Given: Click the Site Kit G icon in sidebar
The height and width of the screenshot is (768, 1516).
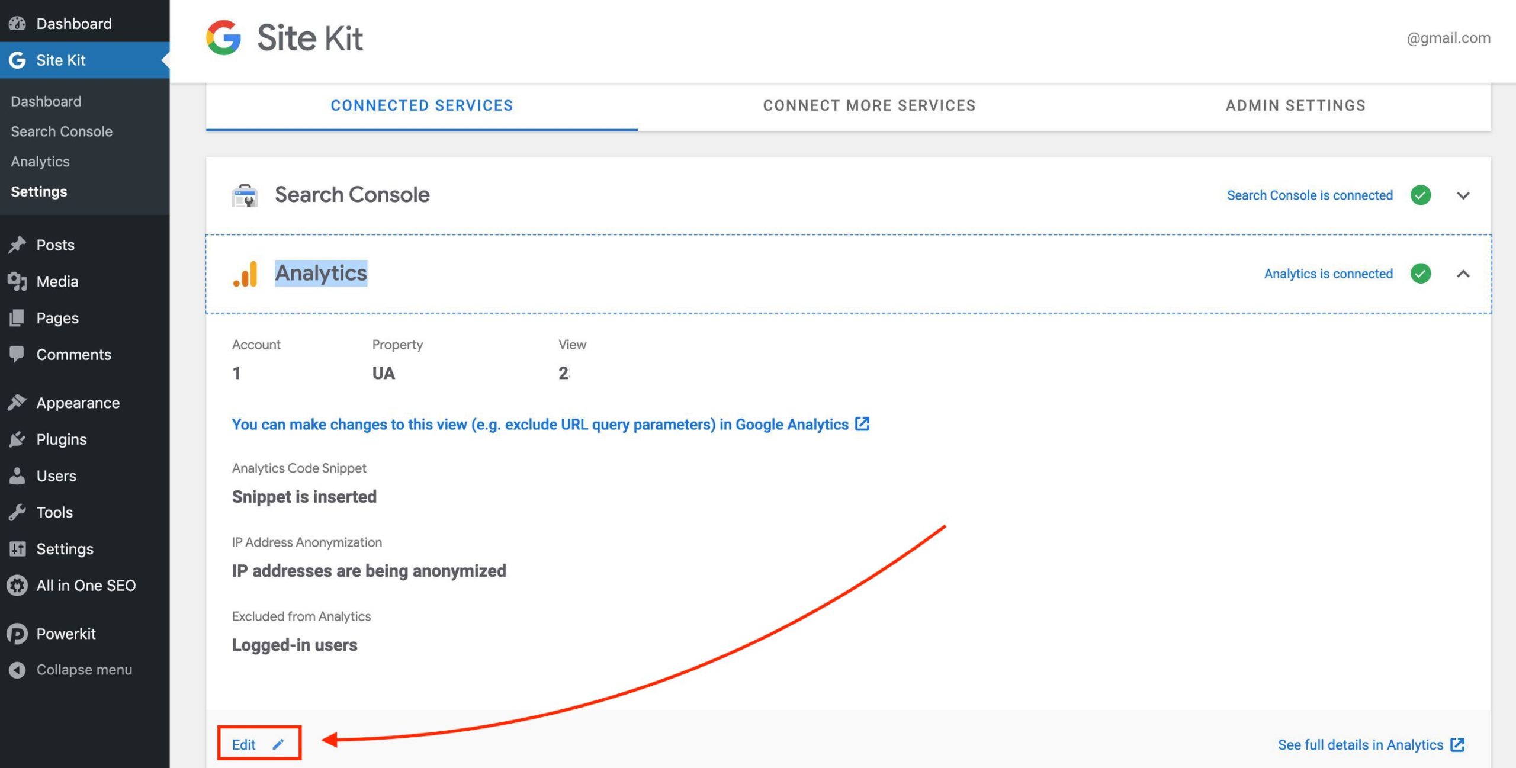Looking at the screenshot, I should (x=17, y=60).
